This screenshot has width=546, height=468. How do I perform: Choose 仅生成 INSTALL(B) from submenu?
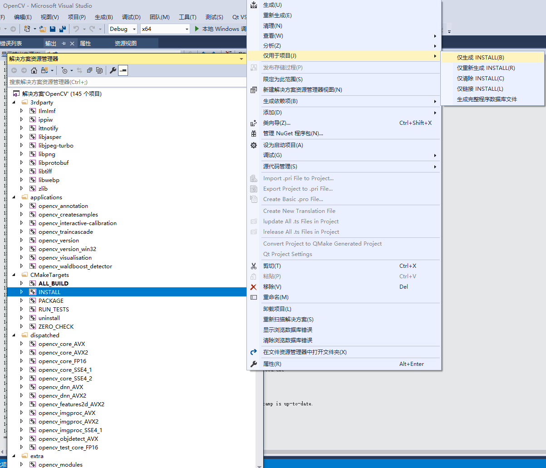pyautogui.click(x=492, y=58)
